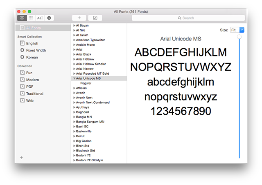Screen dimensions: 262x185
Task: Click the Web collection icon
Action: tap(22, 100)
